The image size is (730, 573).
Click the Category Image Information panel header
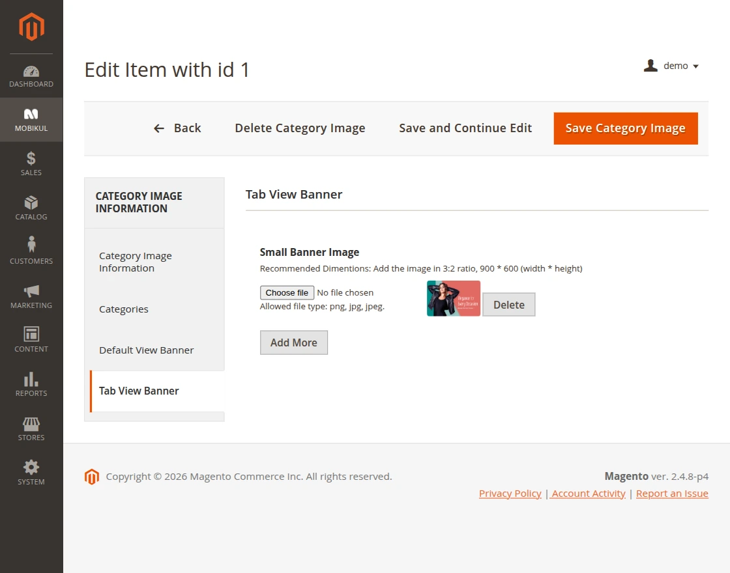[x=139, y=203]
